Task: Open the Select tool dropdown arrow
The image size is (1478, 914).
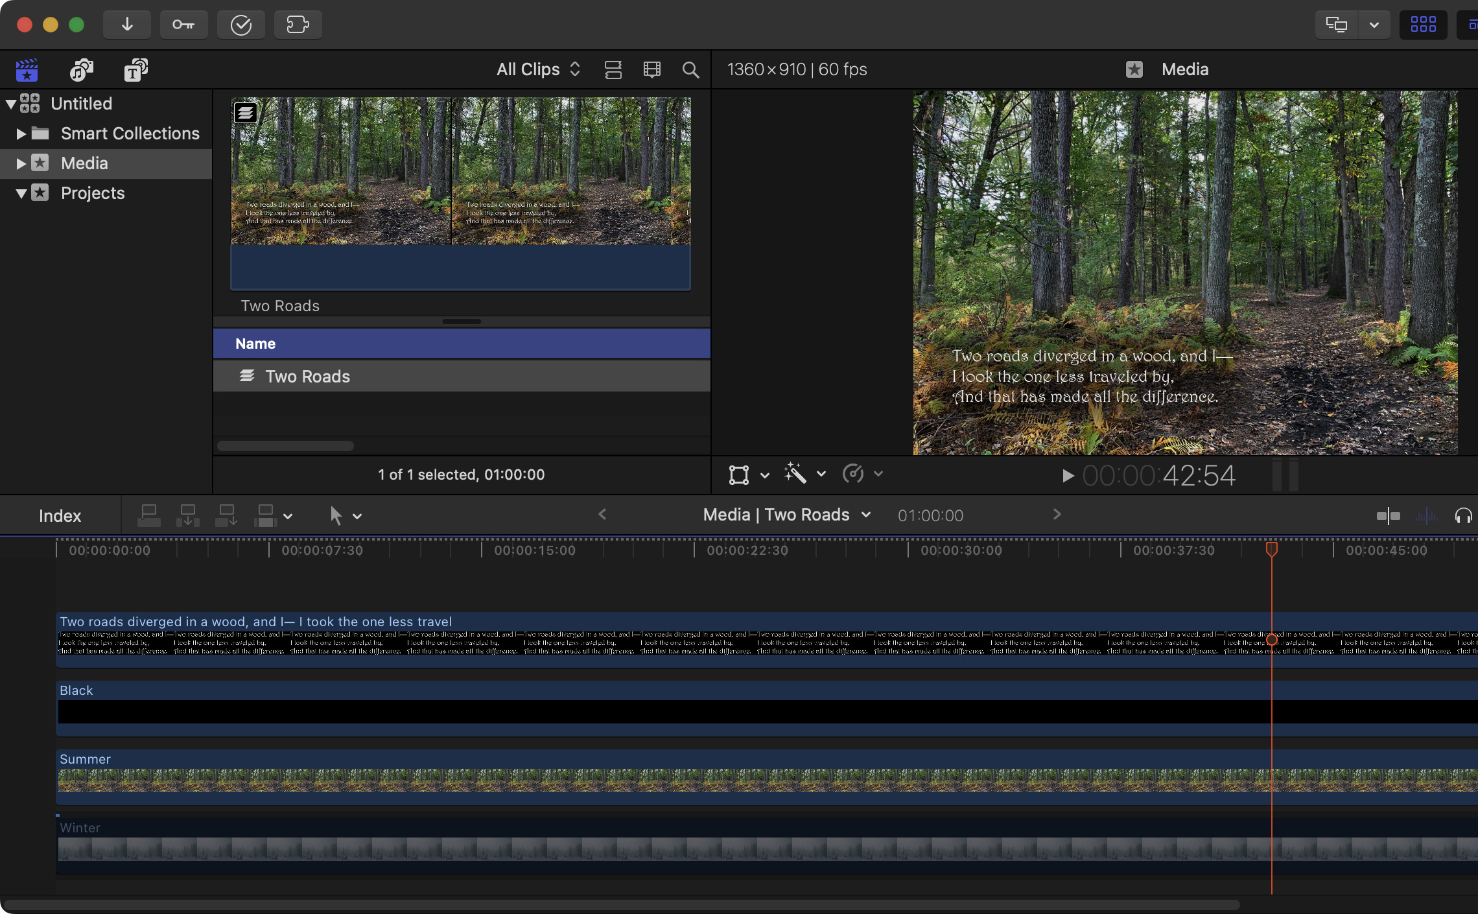Action: [x=357, y=517]
